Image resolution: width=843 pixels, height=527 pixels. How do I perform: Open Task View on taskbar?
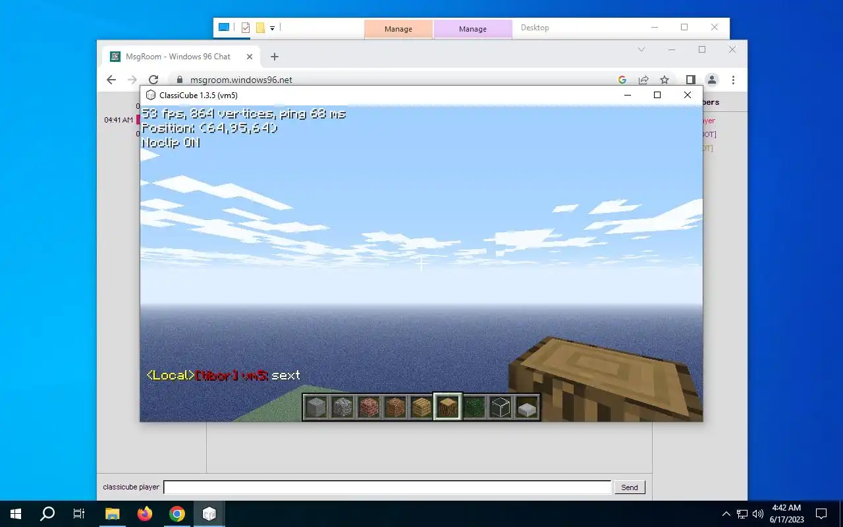tap(79, 514)
